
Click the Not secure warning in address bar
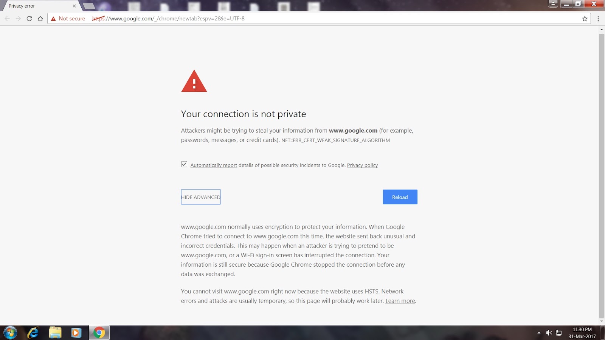[x=68, y=19]
